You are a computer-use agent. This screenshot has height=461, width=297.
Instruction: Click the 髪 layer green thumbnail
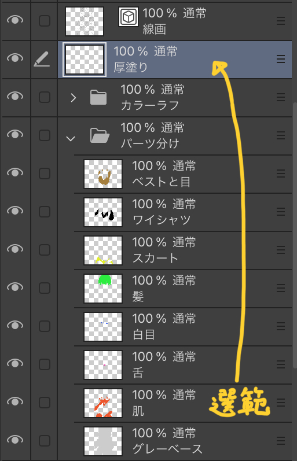(x=103, y=289)
